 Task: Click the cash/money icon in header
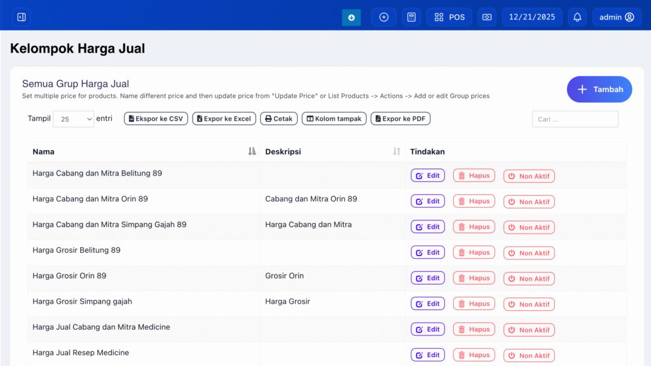pos(487,17)
